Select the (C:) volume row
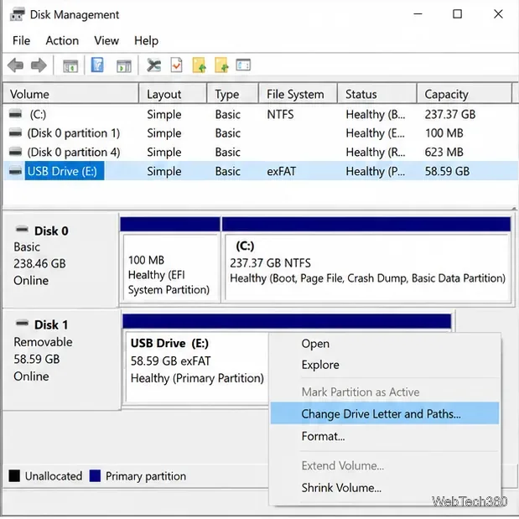 pyautogui.click(x=261, y=114)
